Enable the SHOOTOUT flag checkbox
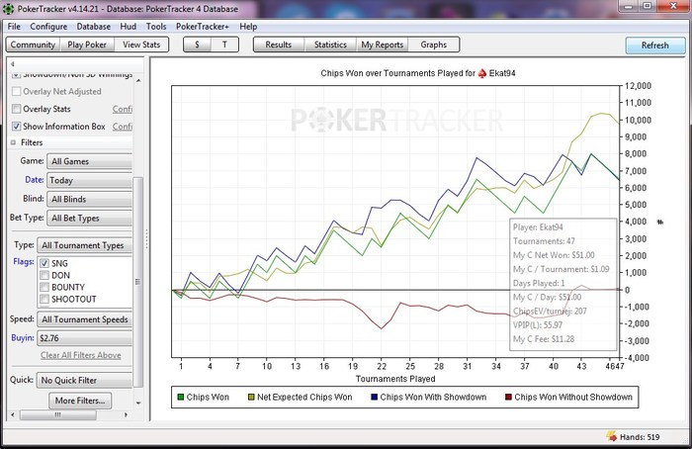Viewport: 692px width, 449px height. point(44,300)
